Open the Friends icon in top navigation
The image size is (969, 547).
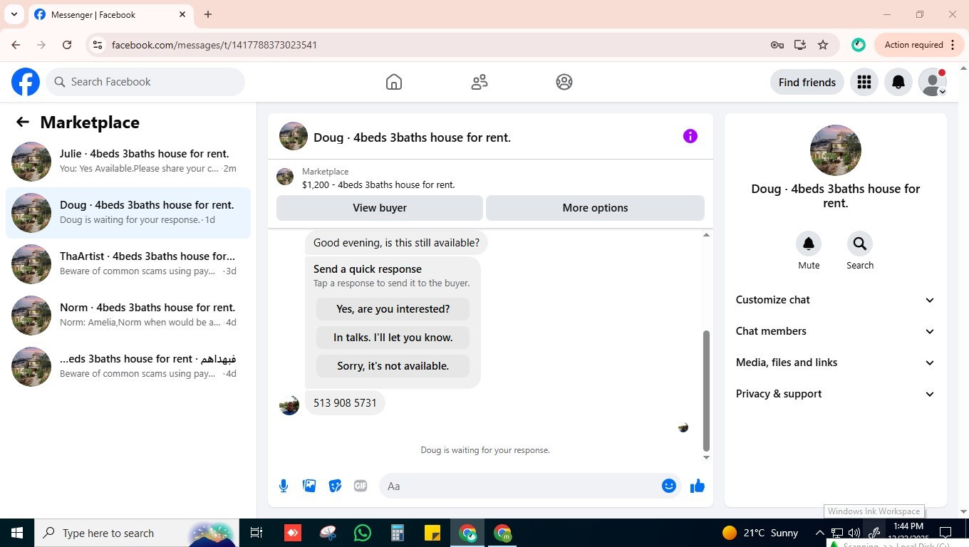coord(480,82)
